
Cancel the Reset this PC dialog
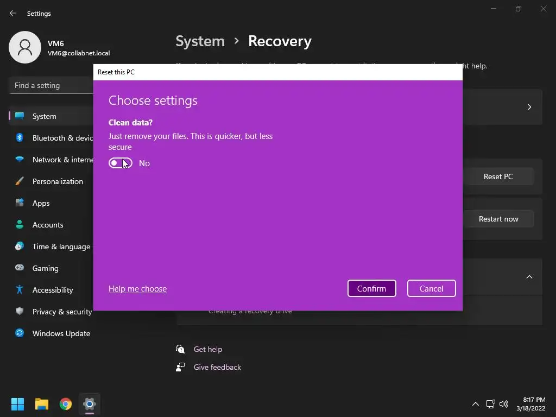point(431,289)
